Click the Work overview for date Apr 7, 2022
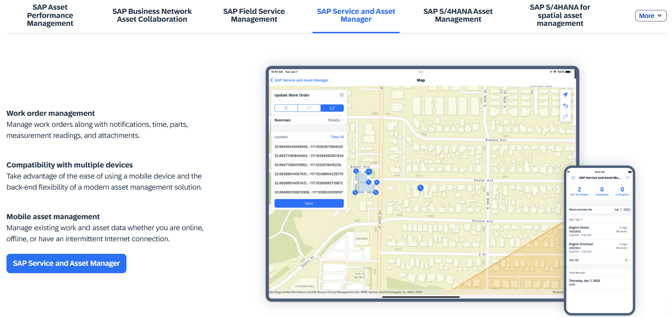 click(x=622, y=209)
